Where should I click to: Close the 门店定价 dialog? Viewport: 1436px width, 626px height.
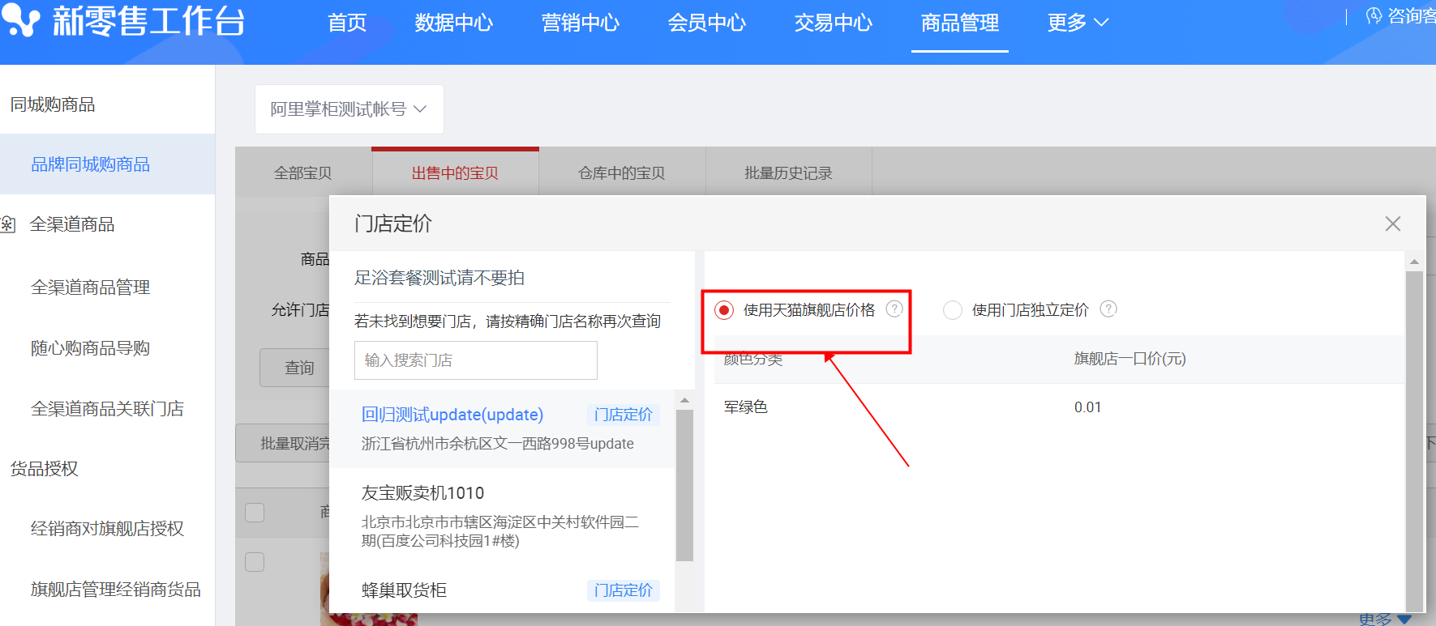coord(1392,224)
